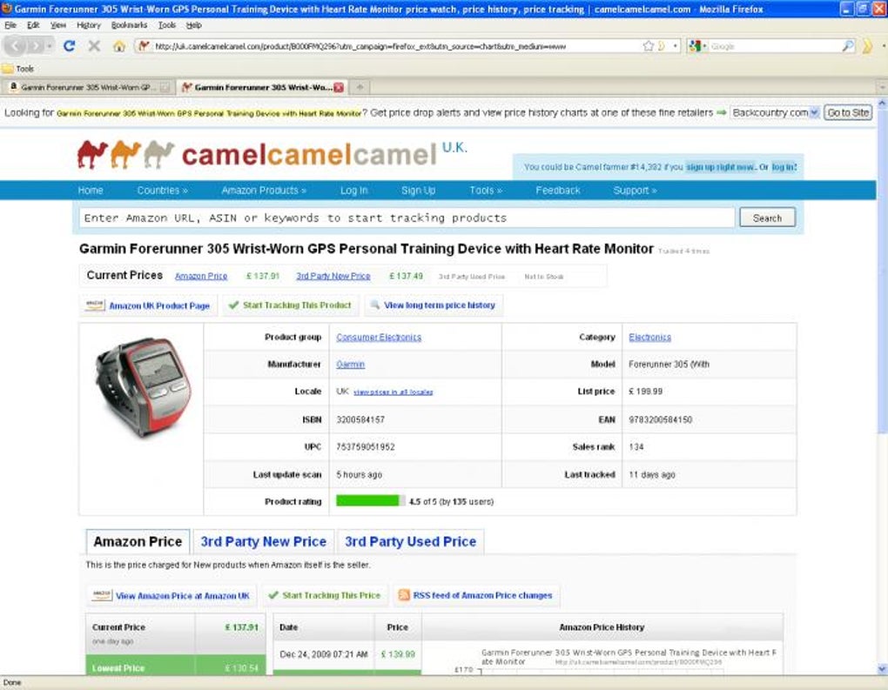This screenshot has height=690, width=888.
Task: Click the log in link in banner
Action: [784, 167]
